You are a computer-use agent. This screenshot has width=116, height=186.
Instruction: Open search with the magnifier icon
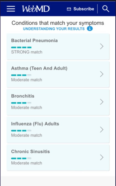tap(106, 9)
